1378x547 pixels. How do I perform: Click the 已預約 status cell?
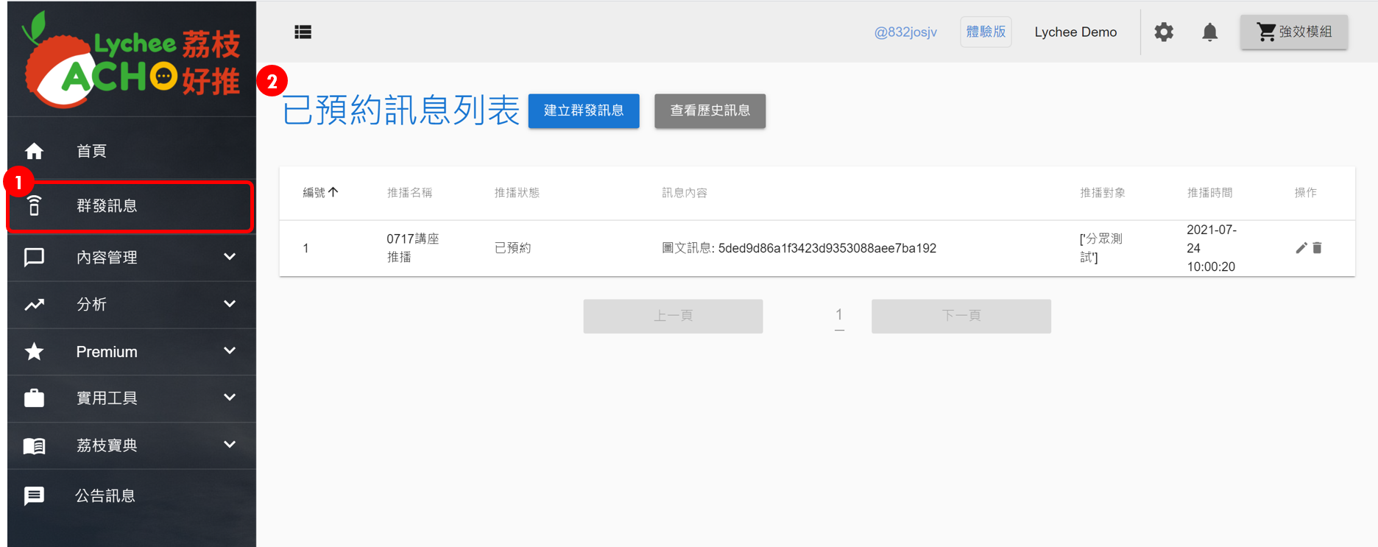(x=512, y=248)
